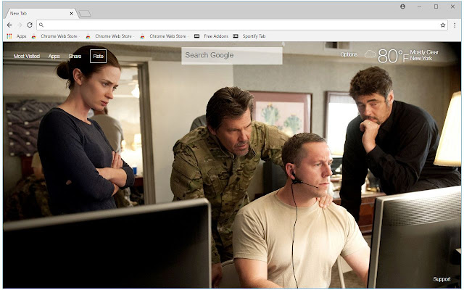Click the Mostly Clear weather text
This screenshot has height=290, width=464.
pos(424,52)
